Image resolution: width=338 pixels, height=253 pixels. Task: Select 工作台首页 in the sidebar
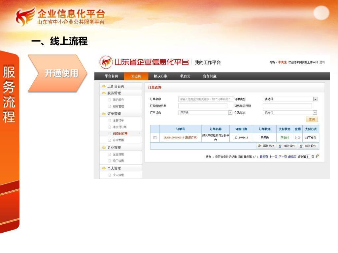[116, 86]
